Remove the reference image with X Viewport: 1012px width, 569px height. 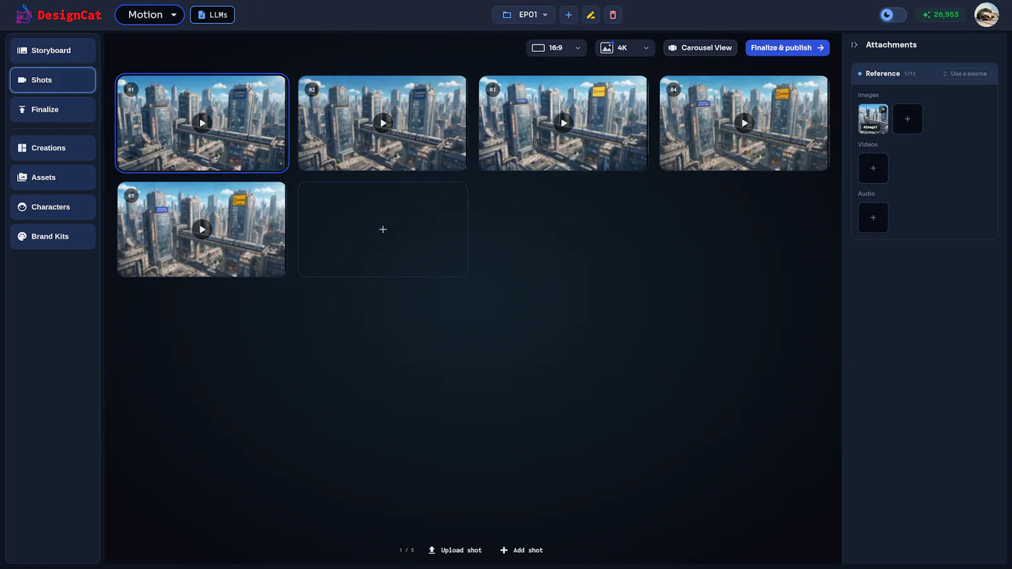884,109
